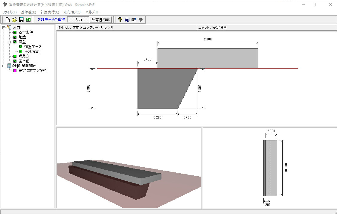Select 荷重ケース label in the tree
This screenshot has height=214, width=337.
[x=33, y=47]
